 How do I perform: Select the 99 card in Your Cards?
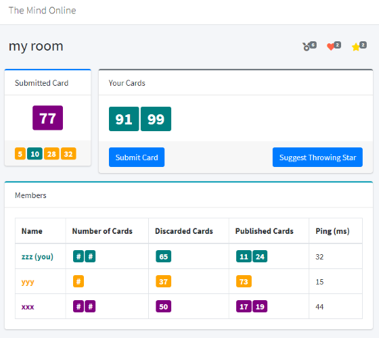(156, 119)
